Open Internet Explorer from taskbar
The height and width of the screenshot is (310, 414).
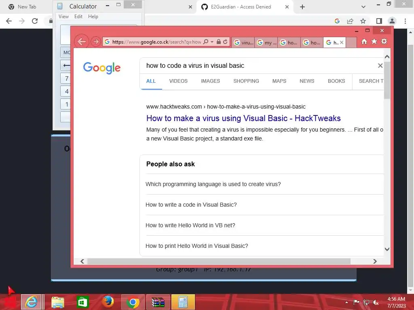coord(31,302)
